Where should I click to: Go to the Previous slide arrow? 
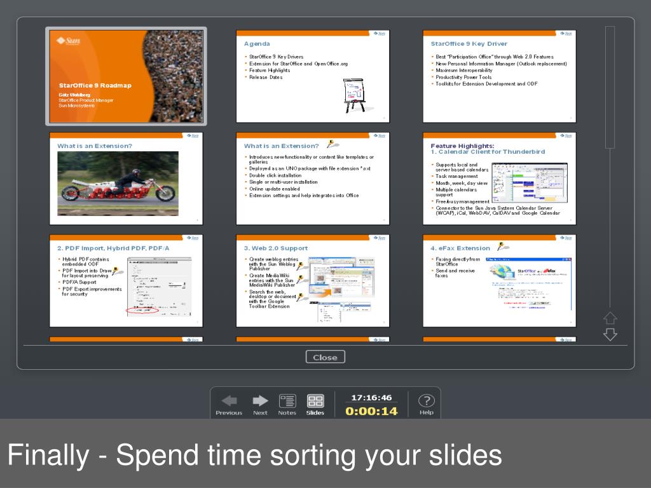229,401
